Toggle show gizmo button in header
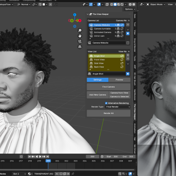 (91, 4)
